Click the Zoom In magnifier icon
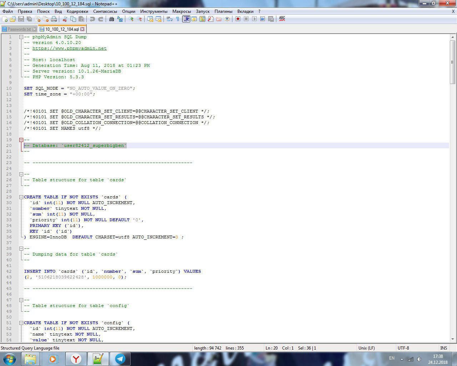 (x=131, y=19)
